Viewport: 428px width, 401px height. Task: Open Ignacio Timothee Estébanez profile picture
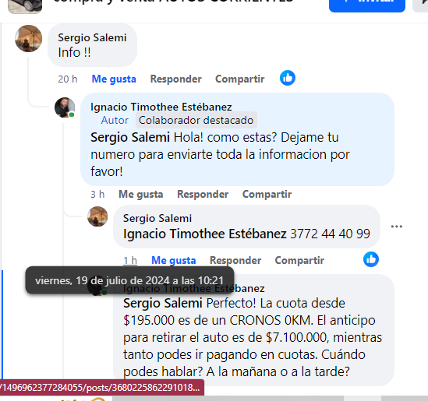[x=65, y=107]
